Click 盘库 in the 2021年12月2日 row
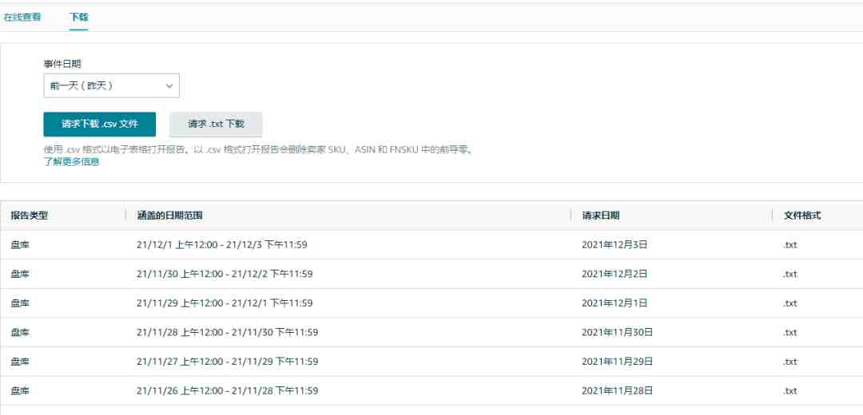This screenshot has width=863, height=415. click(20, 274)
